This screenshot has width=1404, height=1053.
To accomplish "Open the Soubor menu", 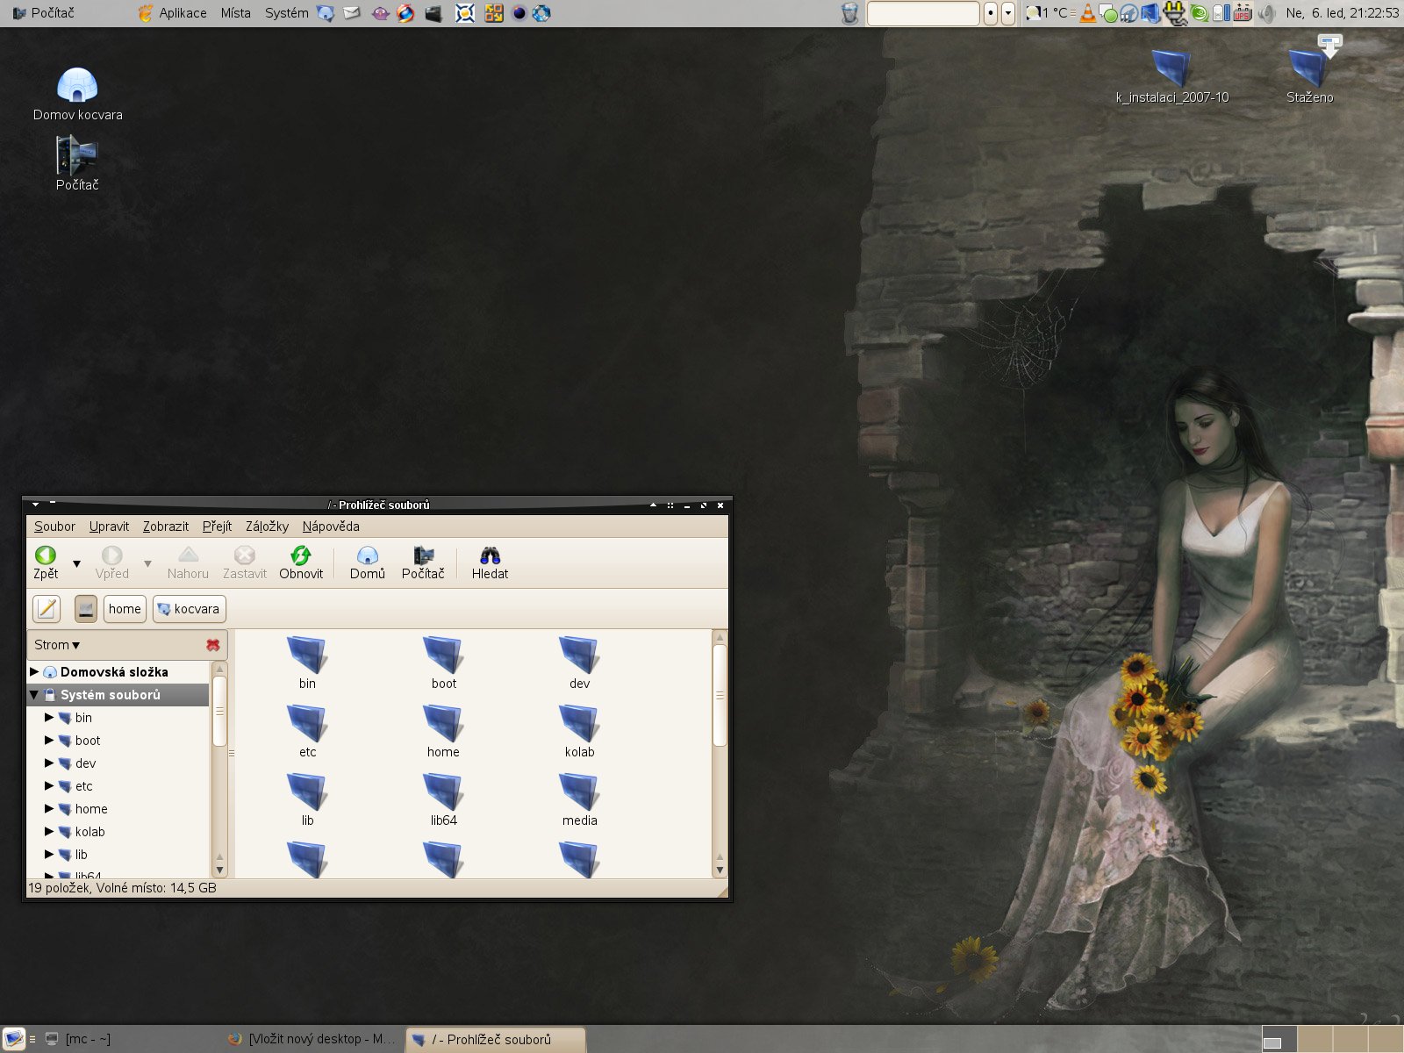I will [54, 526].
